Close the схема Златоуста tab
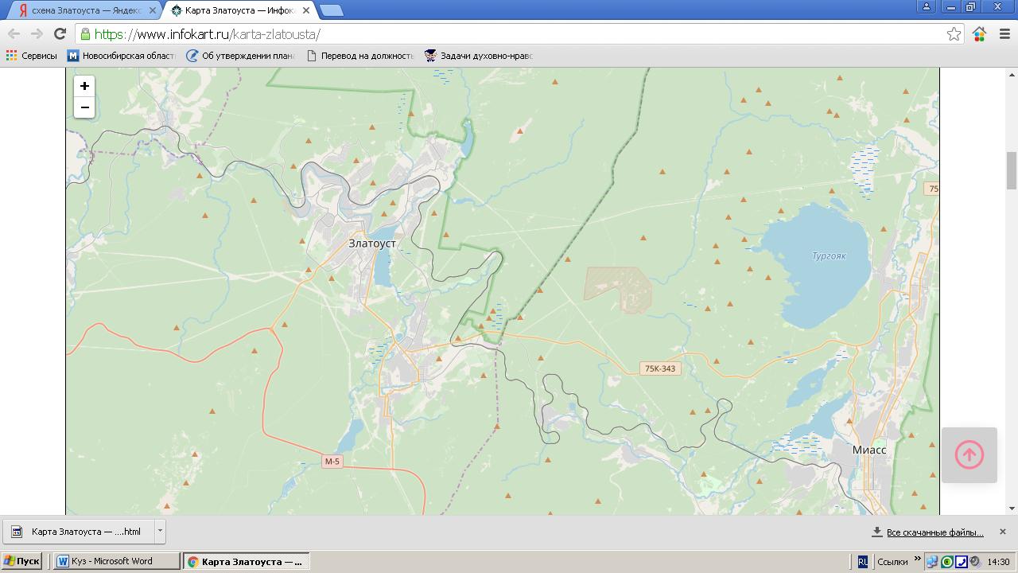The height and width of the screenshot is (573, 1018). pos(153,10)
